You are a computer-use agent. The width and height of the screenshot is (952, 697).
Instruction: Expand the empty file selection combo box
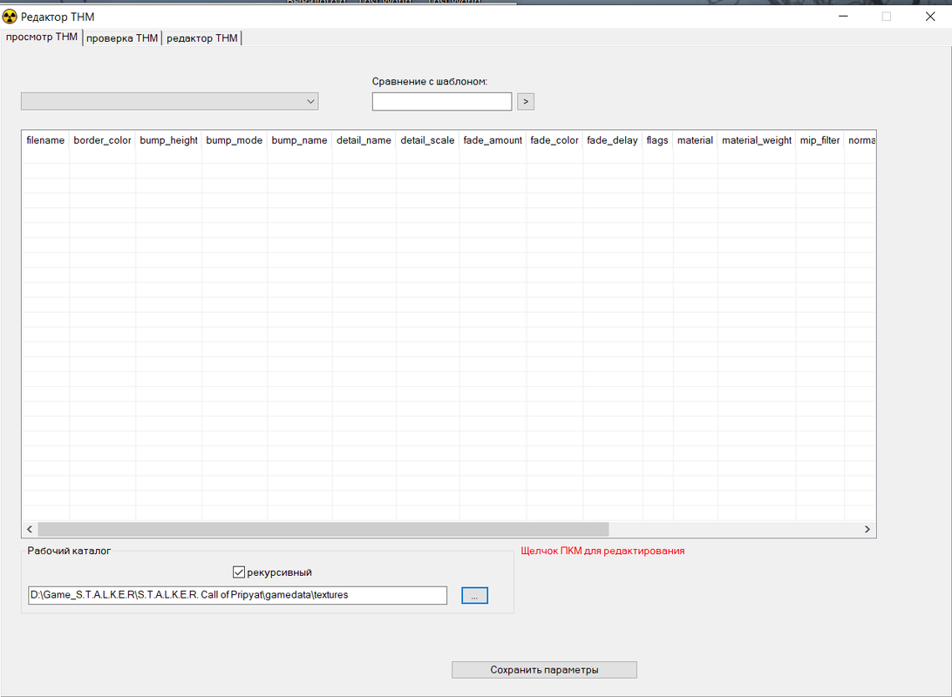pyautogui.click(x=169, y=101)
